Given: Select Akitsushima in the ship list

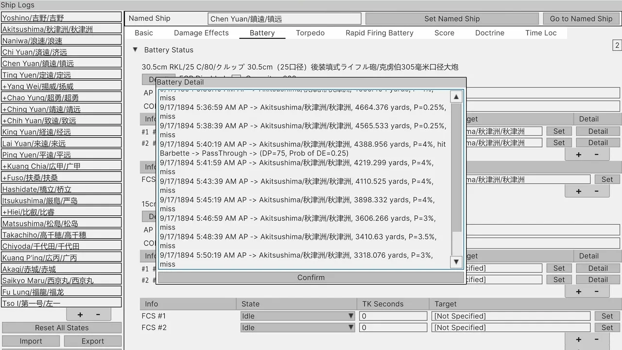Looking at the screenshot, I should click(61, 29).
